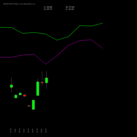The image size is (137, 137).
Task: Click the open value O: 29.75
Action: pos(48,9)
